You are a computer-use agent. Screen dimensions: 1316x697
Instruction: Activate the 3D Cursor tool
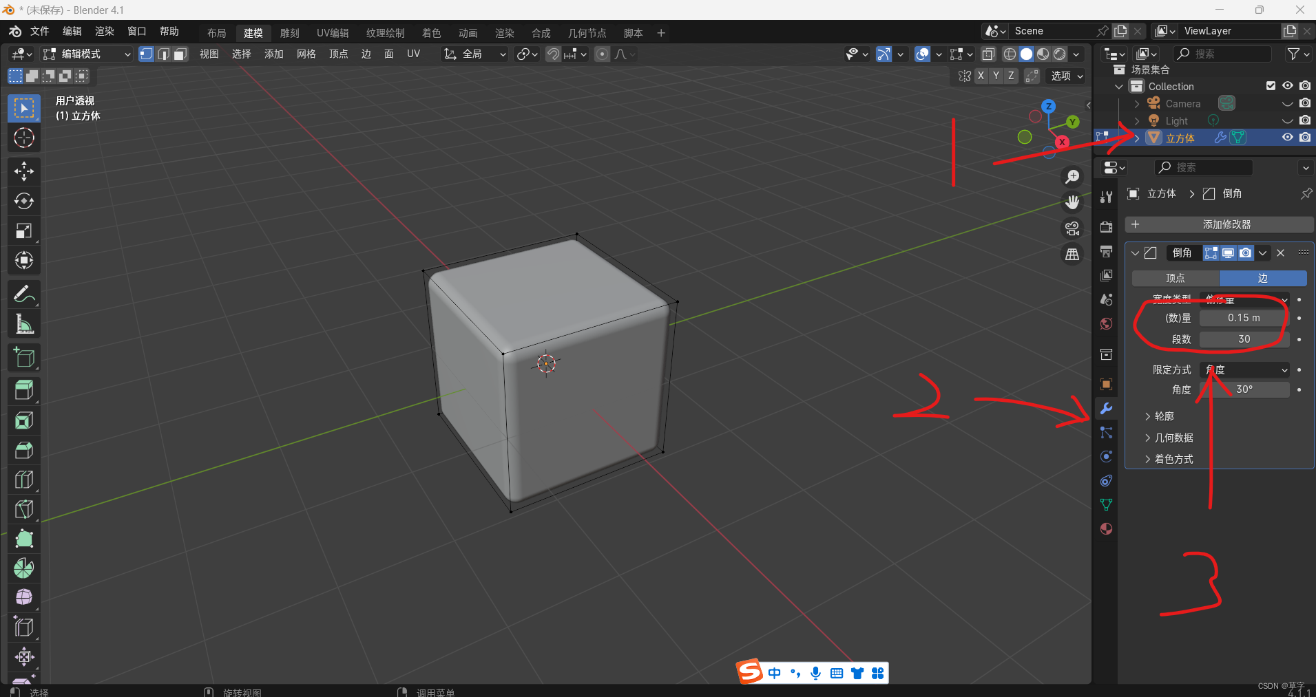tap(24, 138)
